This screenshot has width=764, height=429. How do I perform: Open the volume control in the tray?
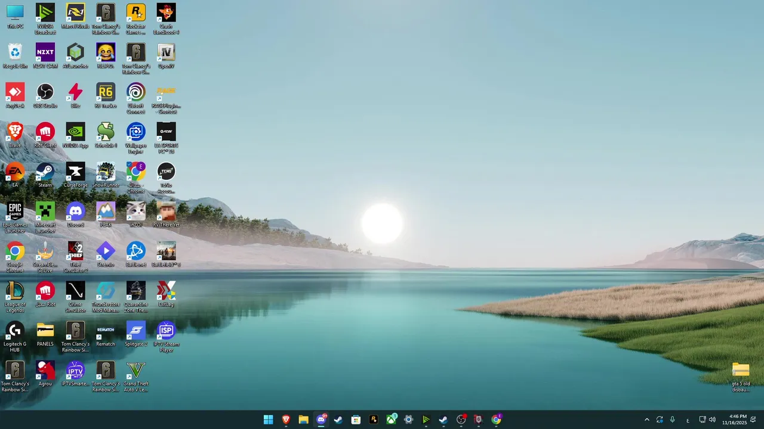click(x=712, y=419)
